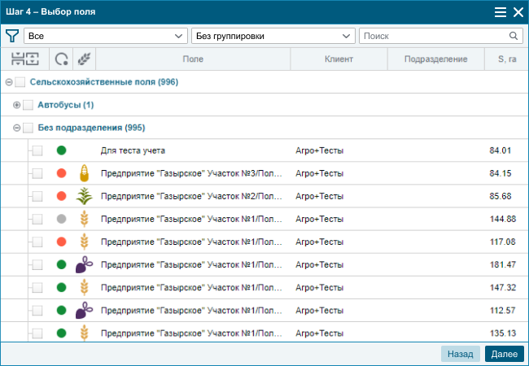Image resolution: width=529 pixels, height=366 pixels.
Task: Sort by the 'Клиент' column header
Action: pos(339,59)
